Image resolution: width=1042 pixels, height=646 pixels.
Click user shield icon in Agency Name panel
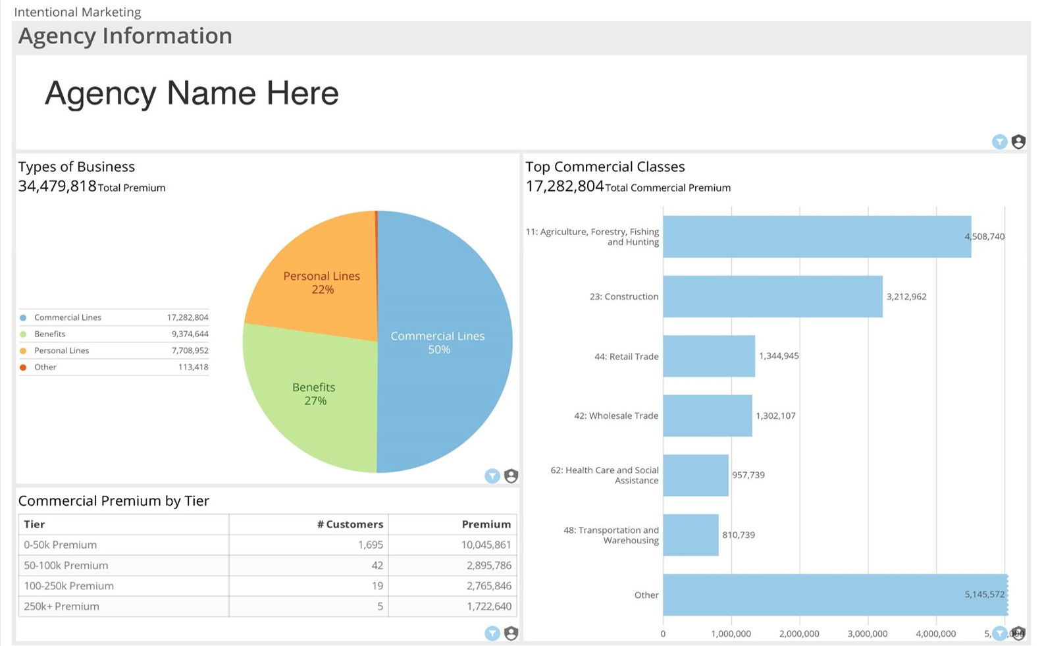1018,142
